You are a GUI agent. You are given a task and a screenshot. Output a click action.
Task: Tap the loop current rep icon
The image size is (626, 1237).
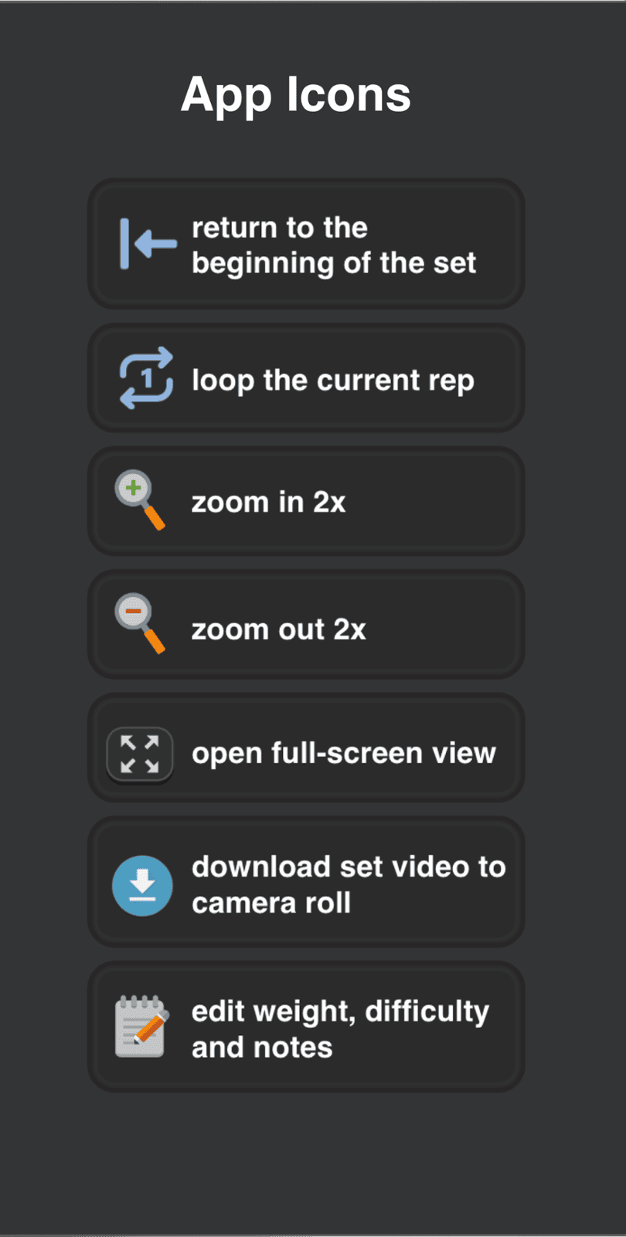[x=146, y=378]
